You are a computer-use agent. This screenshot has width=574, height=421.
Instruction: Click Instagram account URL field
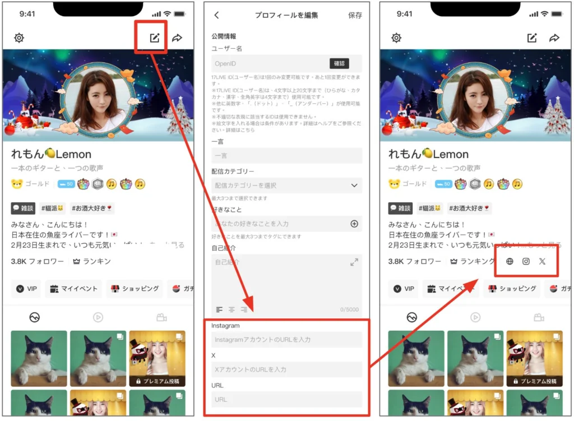286,340
